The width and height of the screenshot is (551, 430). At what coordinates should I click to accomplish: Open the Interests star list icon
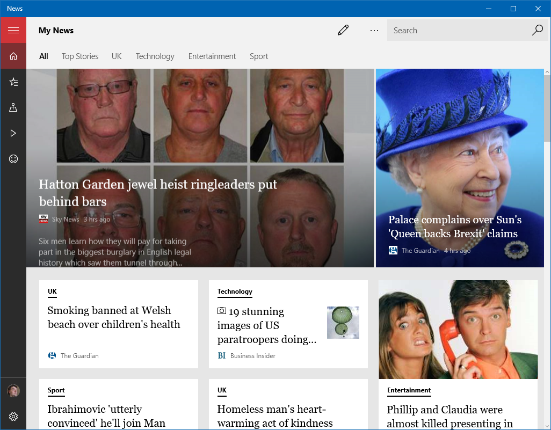point(13,82)
